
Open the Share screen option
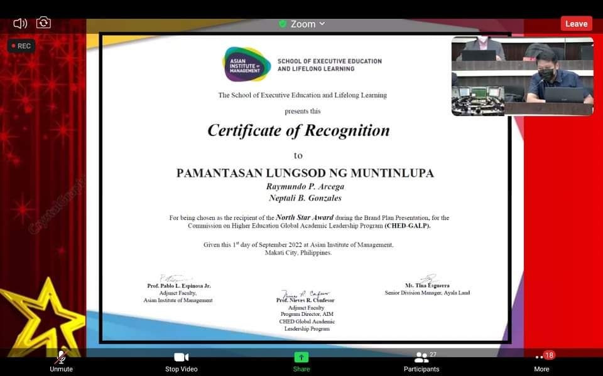click(301, 362)
